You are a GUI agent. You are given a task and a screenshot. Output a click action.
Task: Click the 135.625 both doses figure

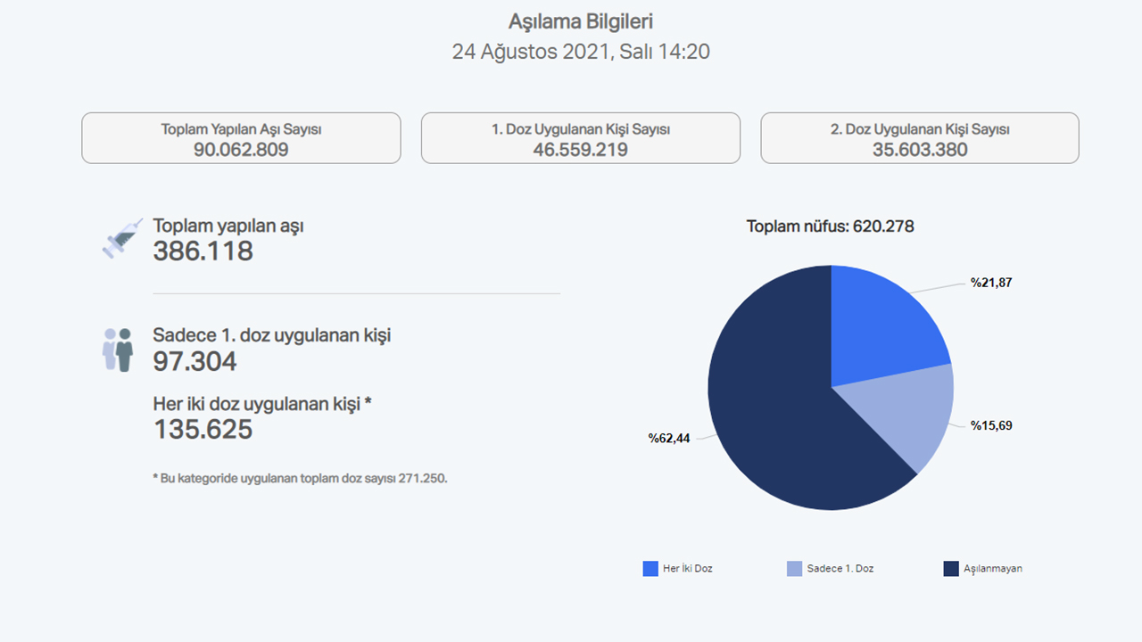coord(203,430)
